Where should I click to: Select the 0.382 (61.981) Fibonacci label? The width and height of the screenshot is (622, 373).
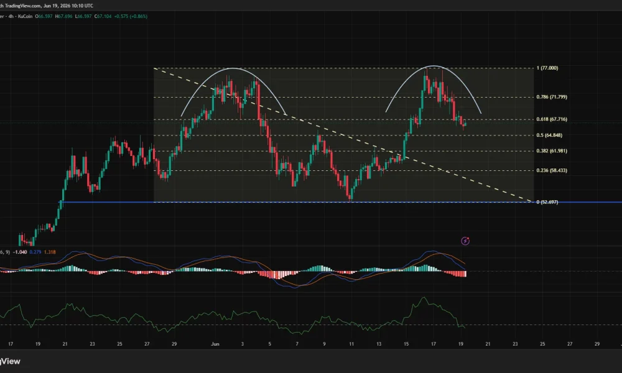coord(551,151)
